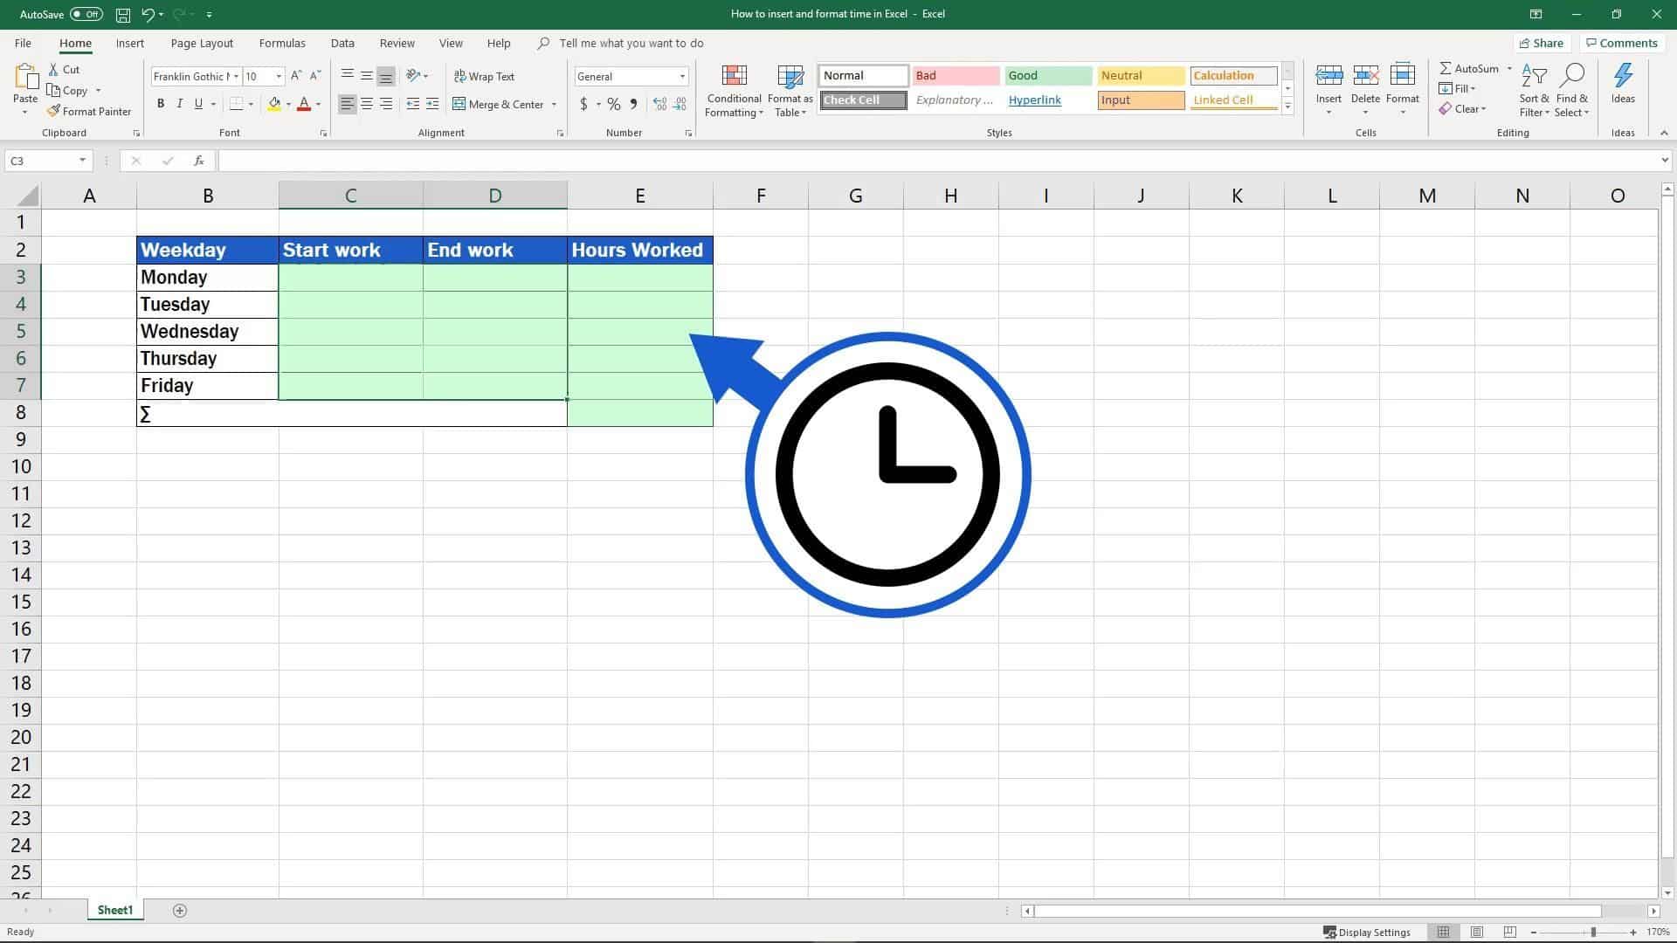Viewport: 1677px width, 943px height.
Task: Increase font size with larger A icon
Action: point(296,76)
